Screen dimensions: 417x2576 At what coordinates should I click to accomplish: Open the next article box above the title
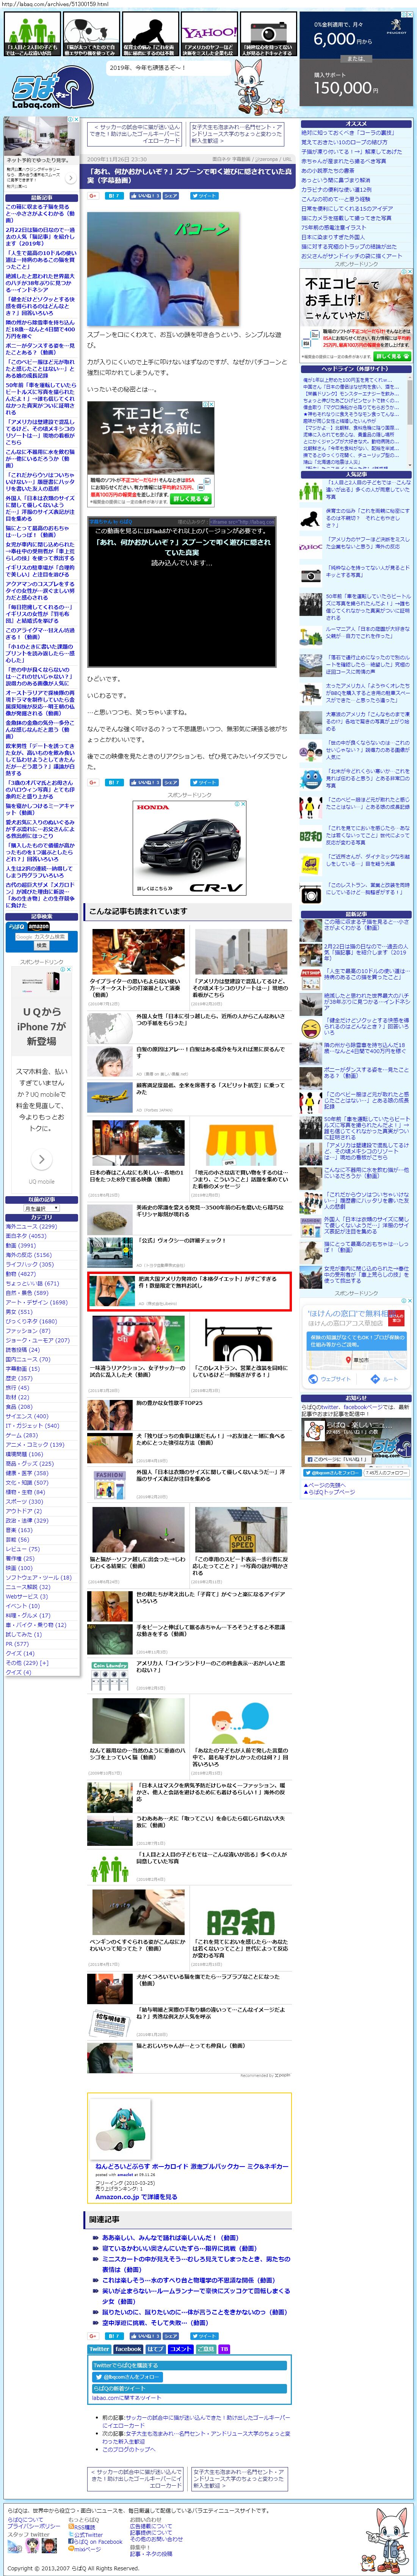point(237,134)
